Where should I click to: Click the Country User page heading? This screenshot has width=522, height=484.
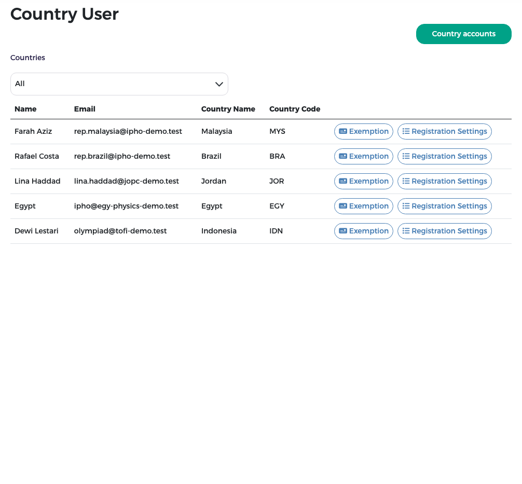[64, 15]
